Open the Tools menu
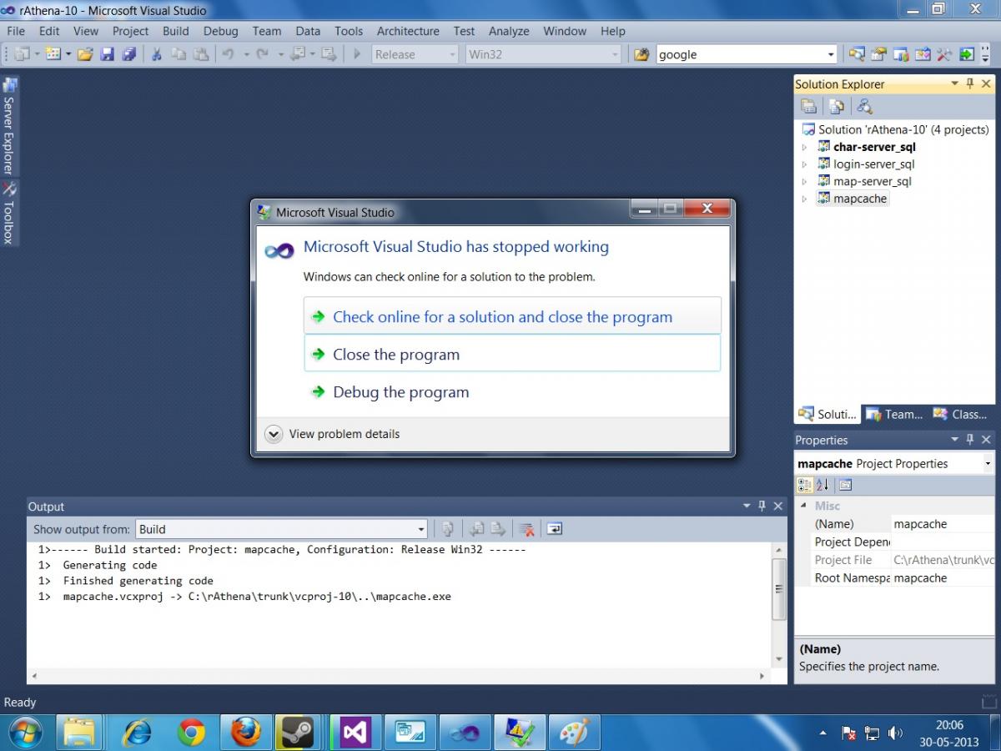 point(349,31)
